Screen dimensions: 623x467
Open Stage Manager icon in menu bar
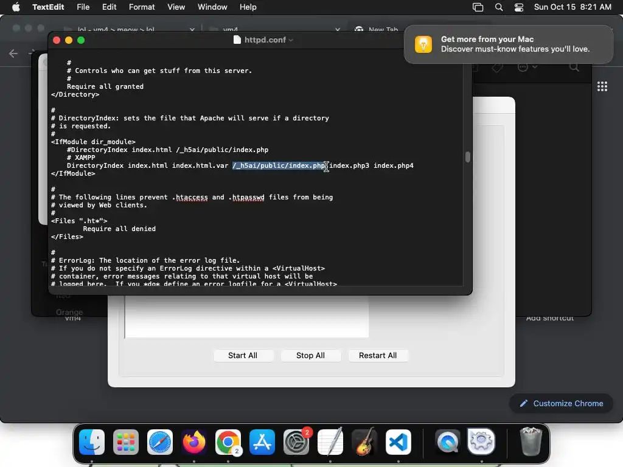(478, 7)
